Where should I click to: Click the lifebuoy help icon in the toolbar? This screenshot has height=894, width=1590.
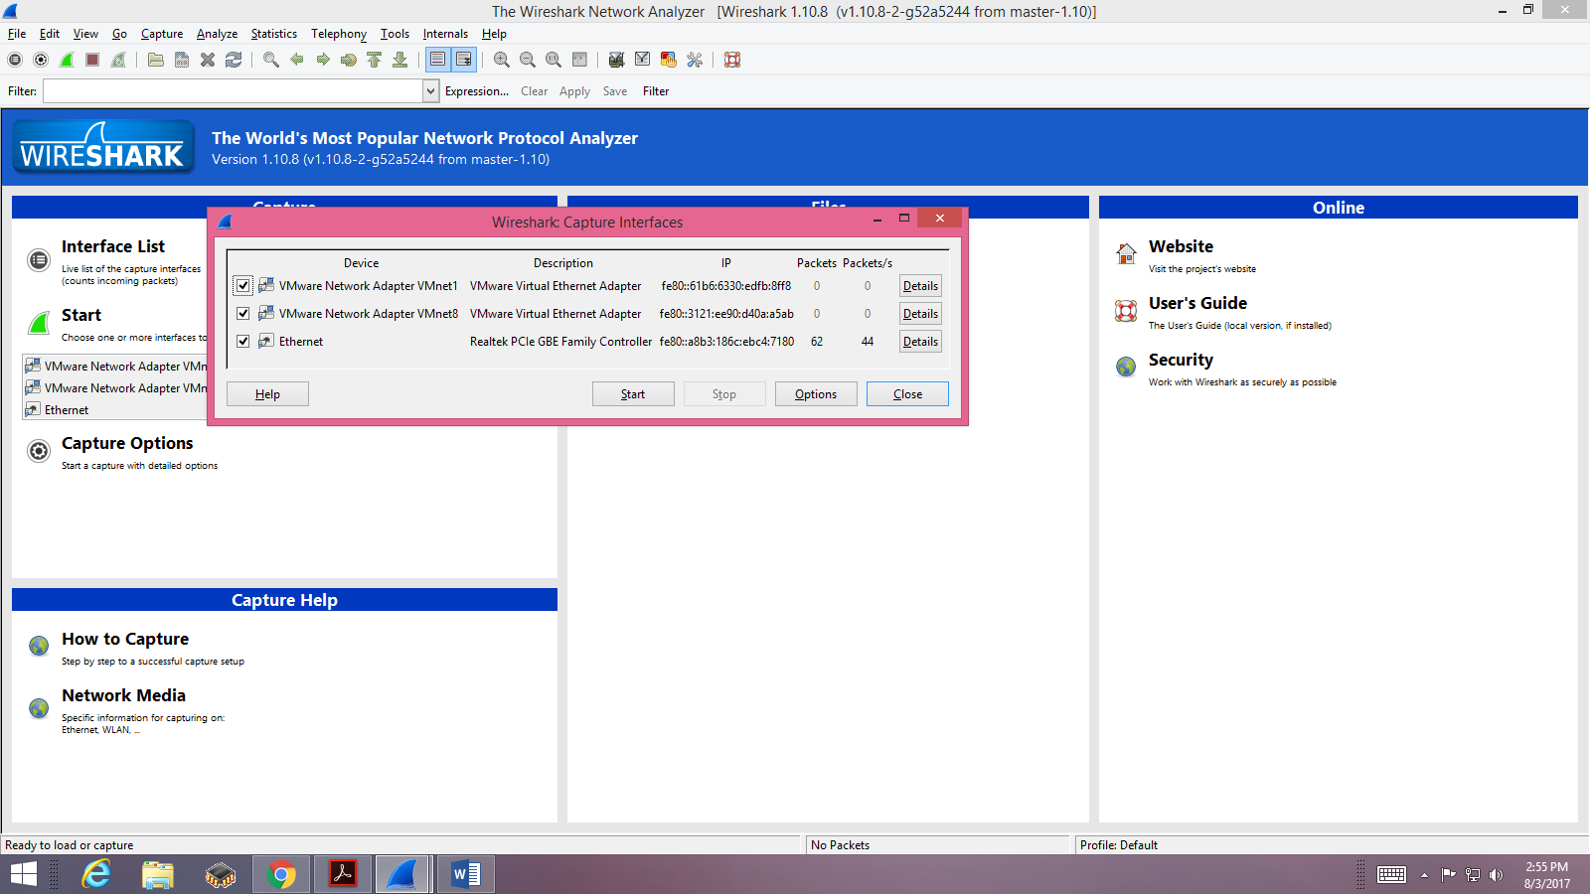point(732,60)
